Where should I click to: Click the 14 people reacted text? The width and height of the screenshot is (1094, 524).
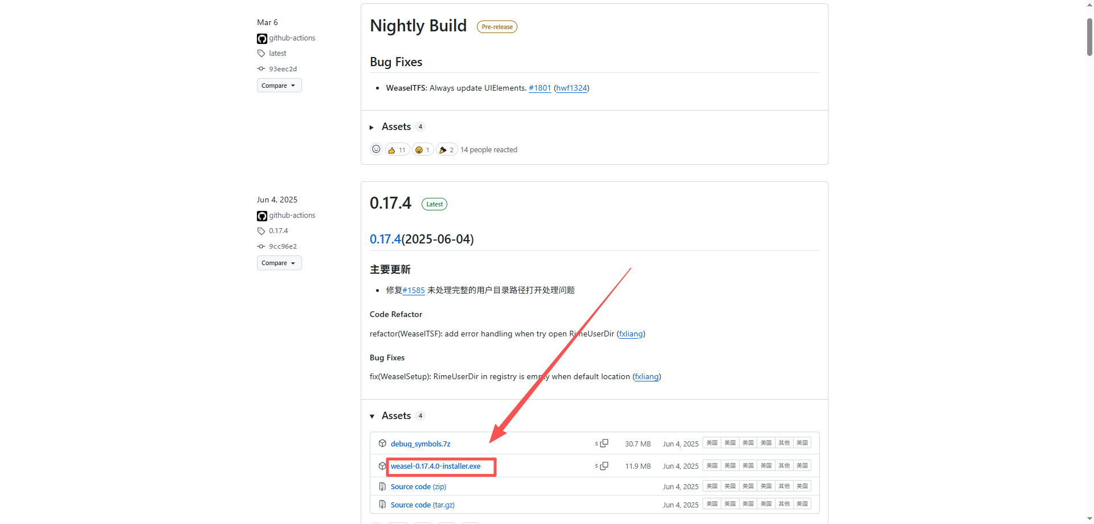tap(489, 150)
